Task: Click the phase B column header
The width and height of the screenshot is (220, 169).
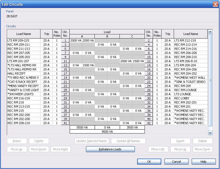Action: 107,36
